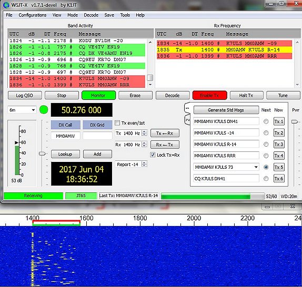Click the Erase button
The width and height of the screenshot is (302, 287).
(x=135, y=96)
